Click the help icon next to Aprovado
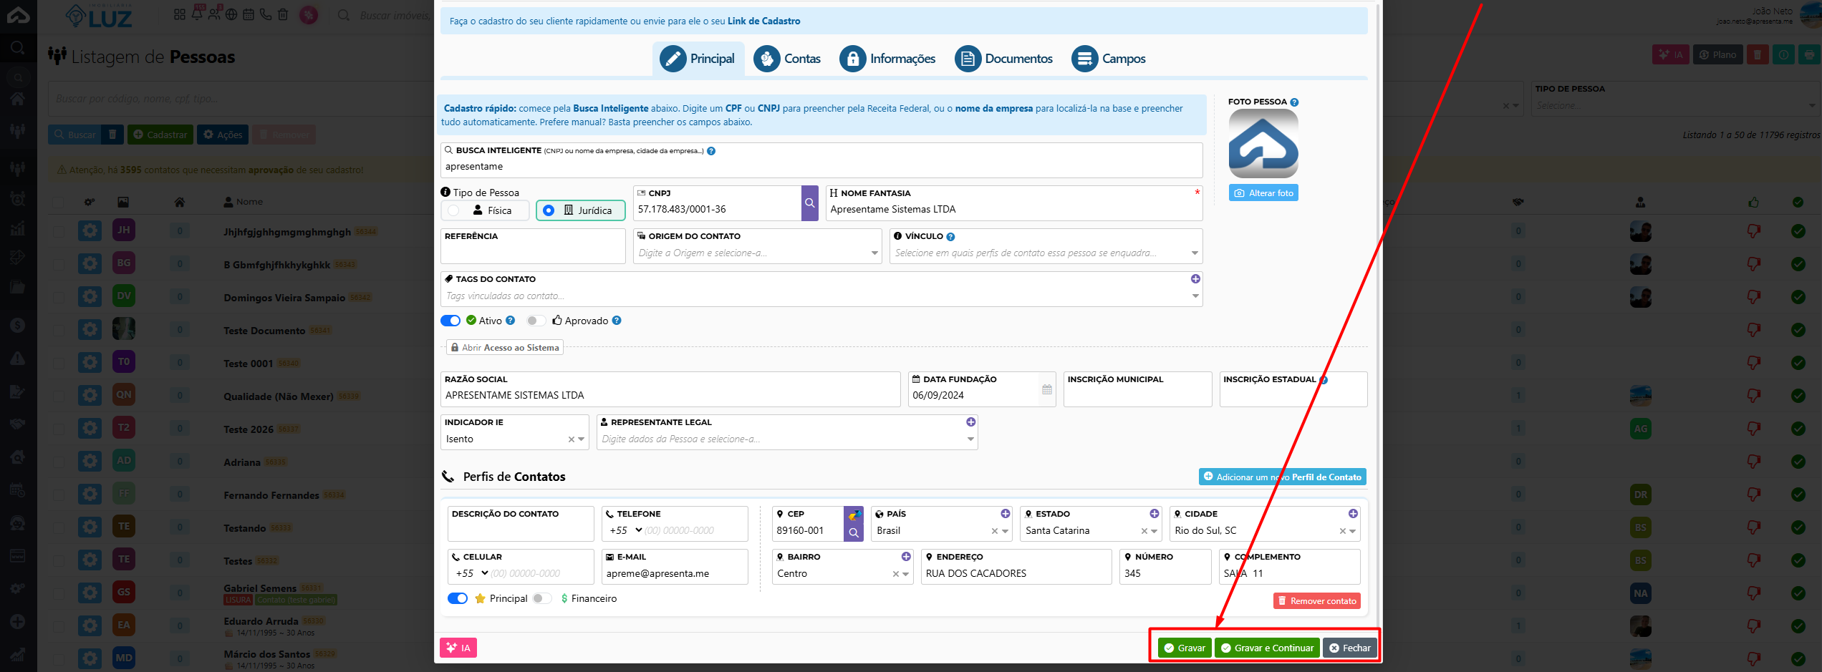Viewport: 1822px width, 672px height. (617, 321)
